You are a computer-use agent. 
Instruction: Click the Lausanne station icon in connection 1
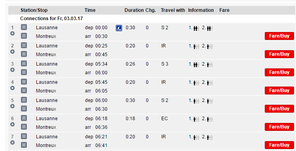pos(24,27)
